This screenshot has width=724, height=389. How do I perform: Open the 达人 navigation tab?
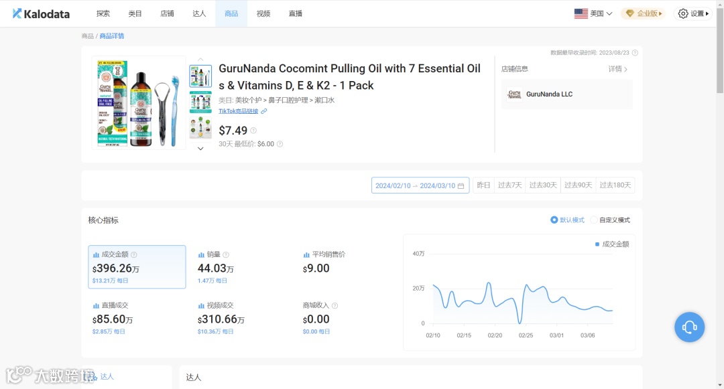tap(199, 14)
